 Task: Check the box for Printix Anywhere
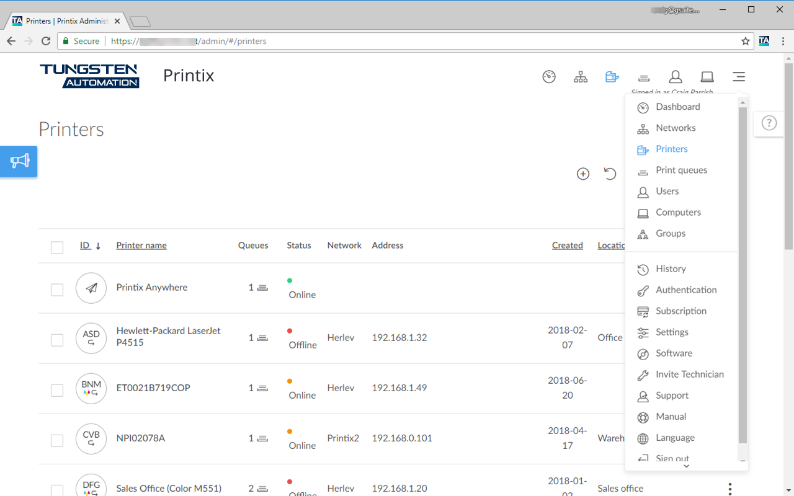tap(56, 289)
